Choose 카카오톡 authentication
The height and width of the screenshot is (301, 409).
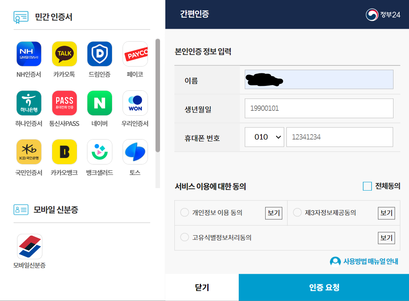click(64, 54)
